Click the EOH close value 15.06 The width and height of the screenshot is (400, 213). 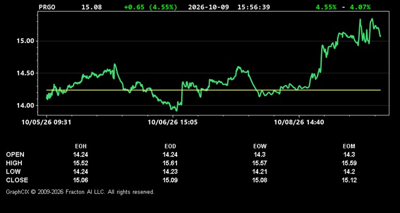point(81,180)
